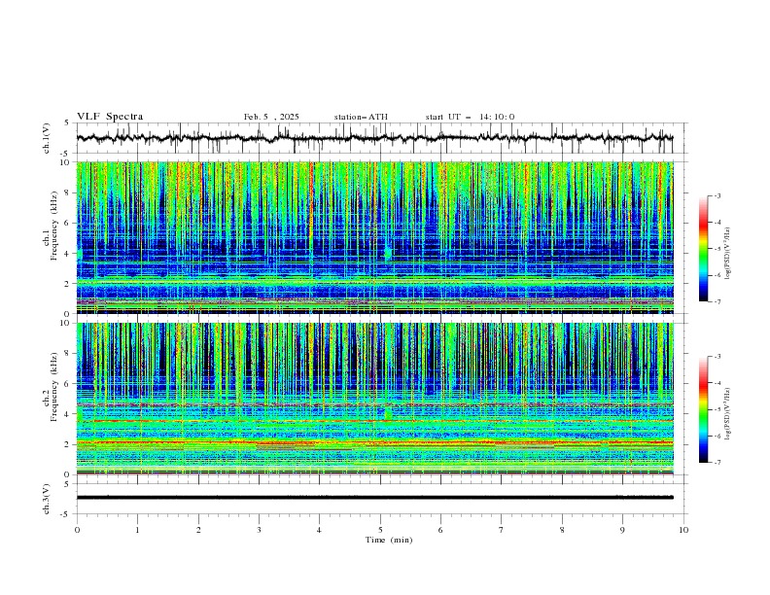Screen dimensions: 770x595
Task: Click the "ch.1(V)" waveform axis label
Action: pyautogui.click(x=47, y=138)
